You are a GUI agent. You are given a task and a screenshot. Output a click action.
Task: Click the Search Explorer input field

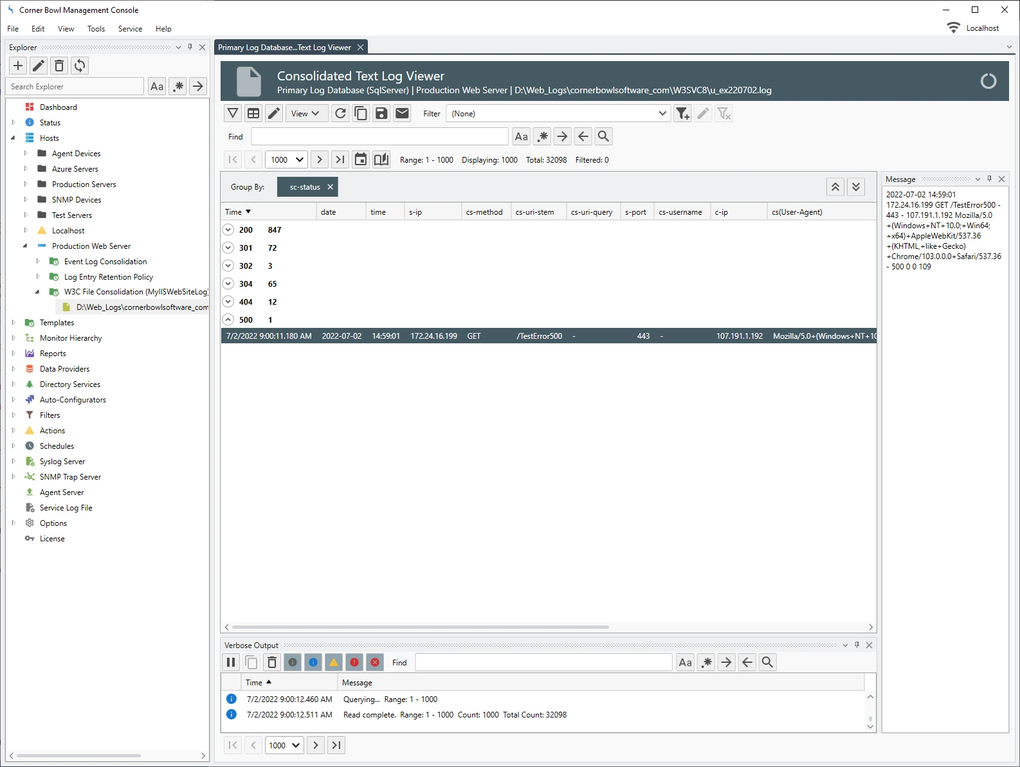point(75,87)
